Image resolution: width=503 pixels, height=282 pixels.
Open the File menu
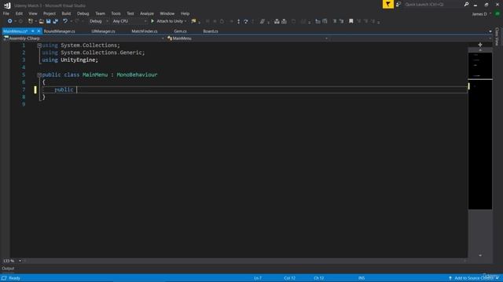pyautogui.click(x=6, y=13)
